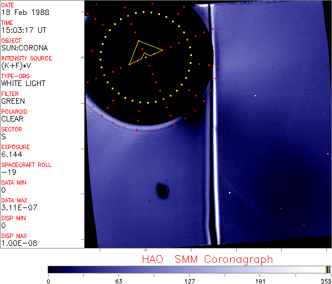Click the 63 tick label under the color bar

click(x=118, y=281)
